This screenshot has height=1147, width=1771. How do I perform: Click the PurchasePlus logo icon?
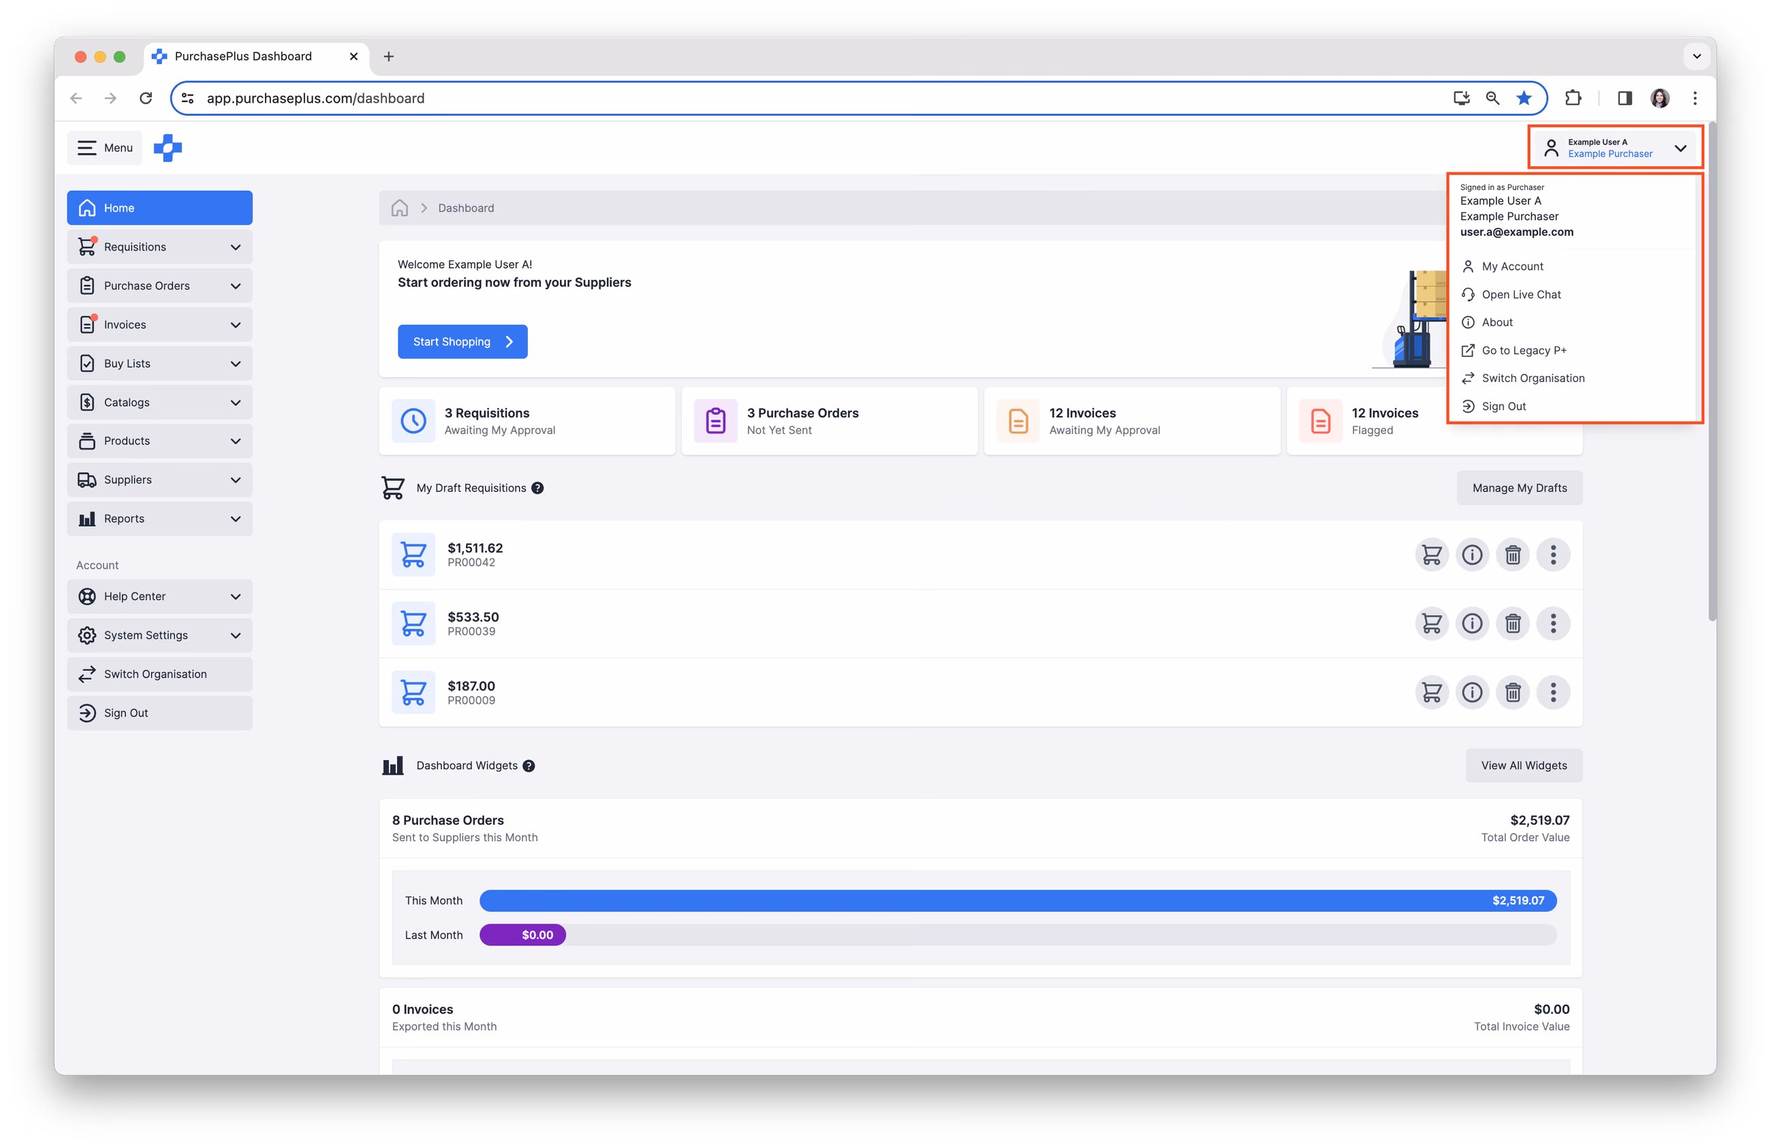click(168, 147)
